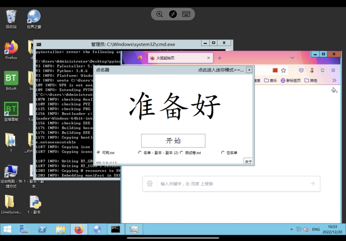Open the 音乐 bookmarks folder
This screenshot has width=346, height=241.
tap(271, 81)
